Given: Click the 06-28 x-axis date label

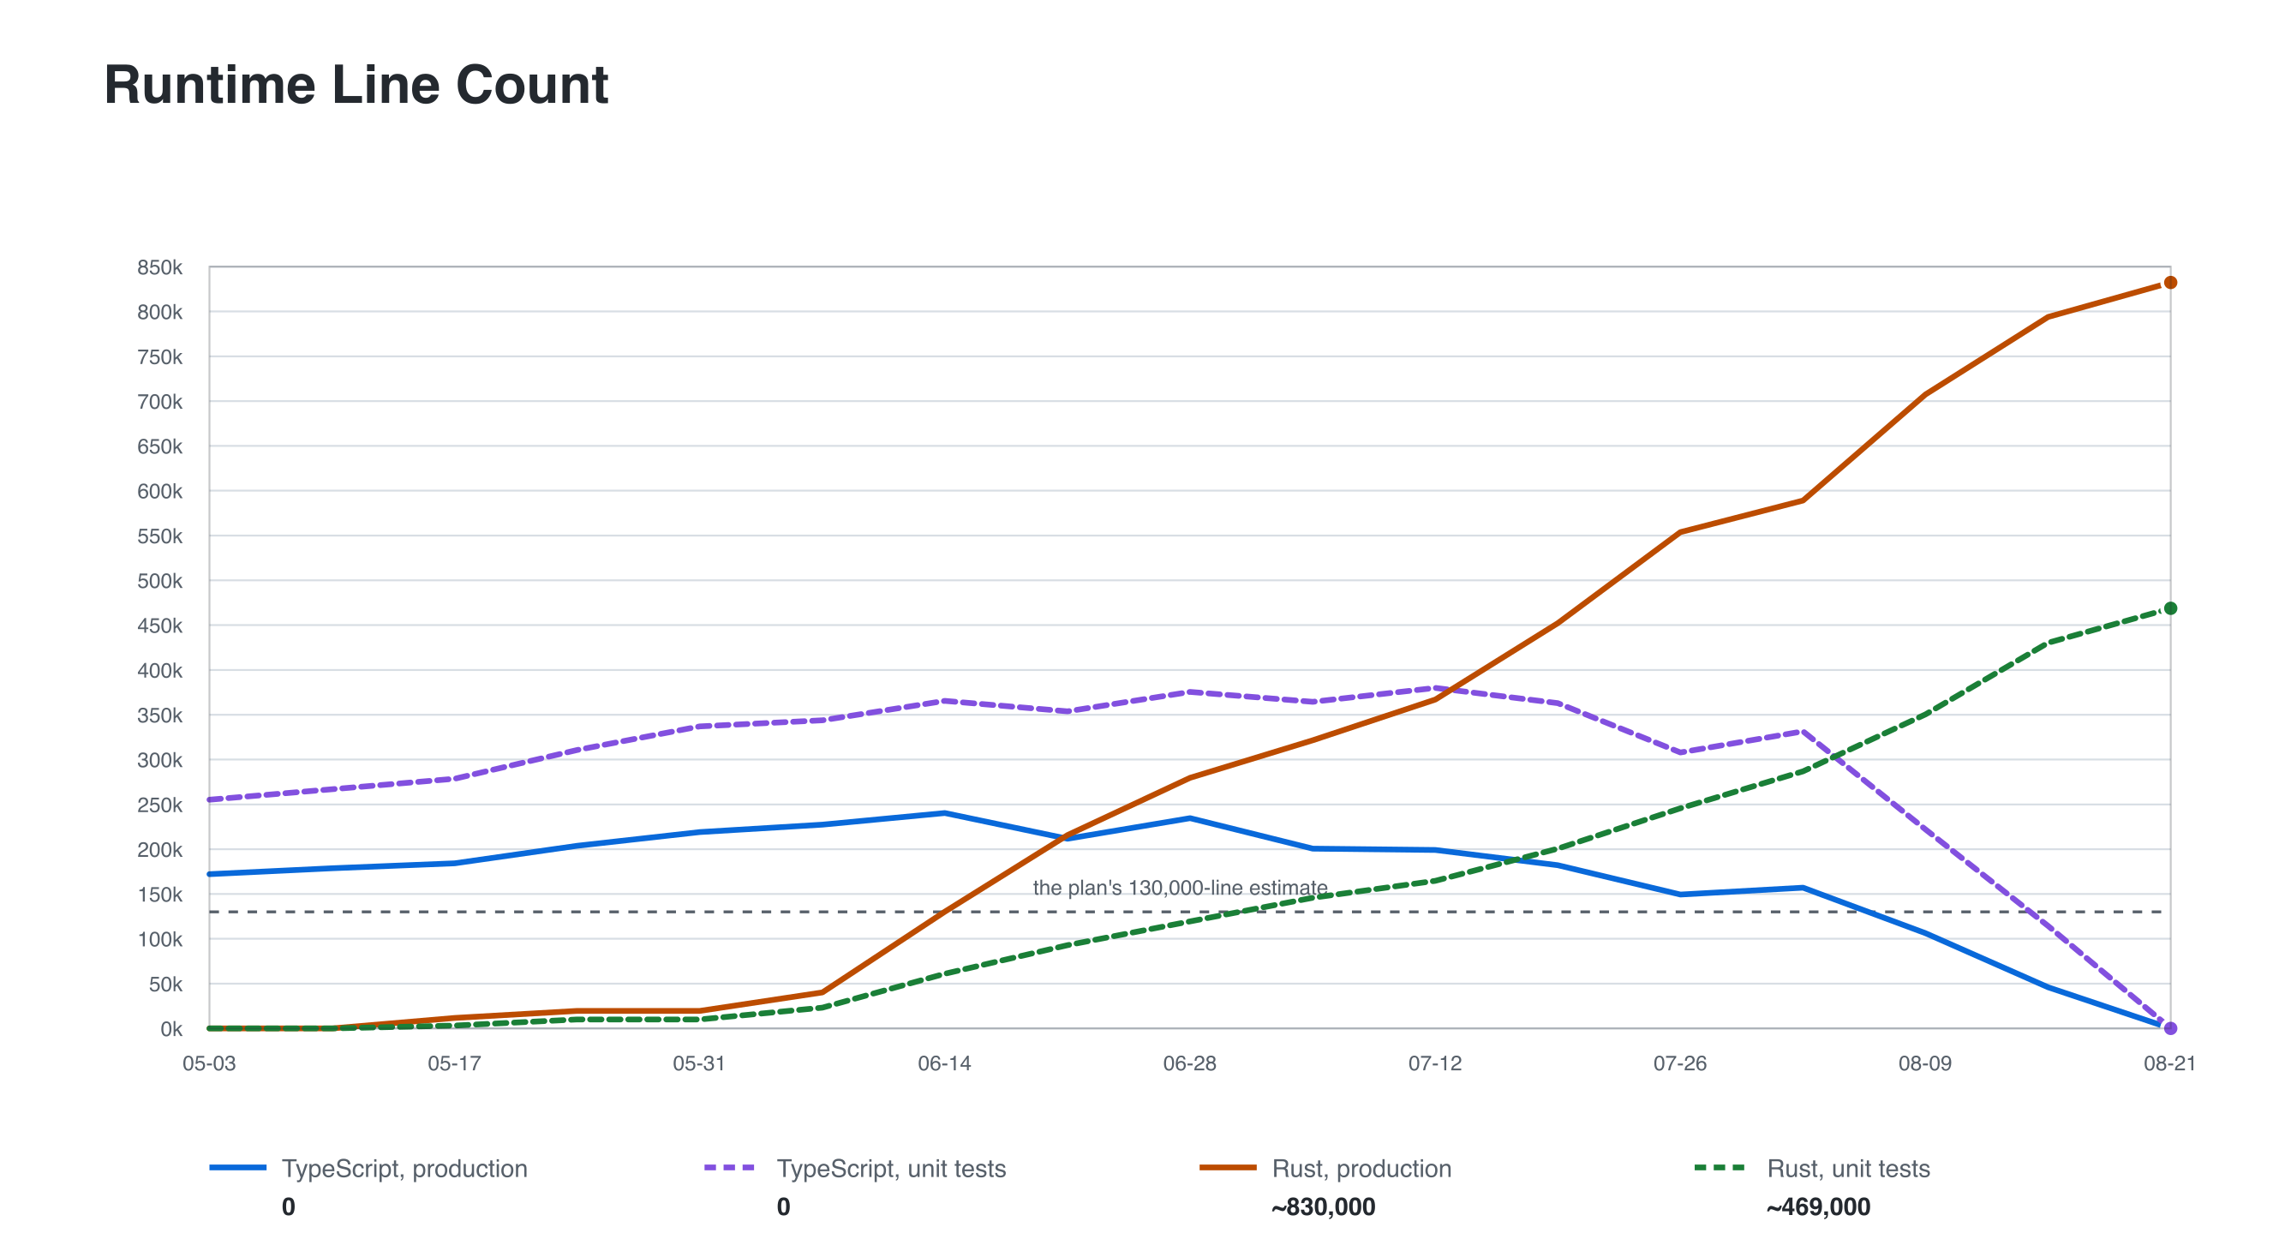Looking at the screenshot, I should [x=1189, y=1062].
